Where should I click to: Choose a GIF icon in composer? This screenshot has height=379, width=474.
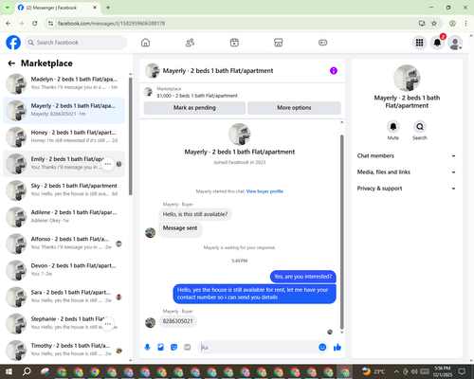(188, 348)
